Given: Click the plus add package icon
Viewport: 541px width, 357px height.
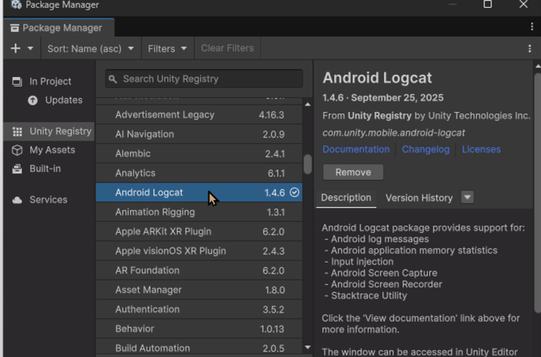Looking at the screenshot, I should coord(16,48).
